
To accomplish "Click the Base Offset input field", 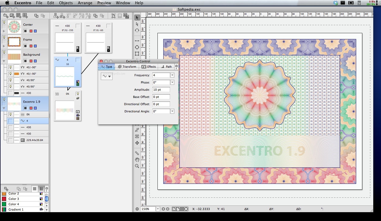I will point(161,97).
